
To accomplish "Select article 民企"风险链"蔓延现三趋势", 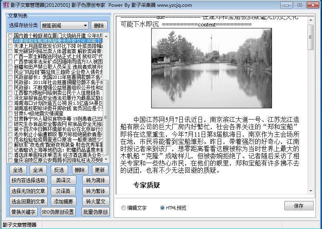I will (x=58, y=72).
